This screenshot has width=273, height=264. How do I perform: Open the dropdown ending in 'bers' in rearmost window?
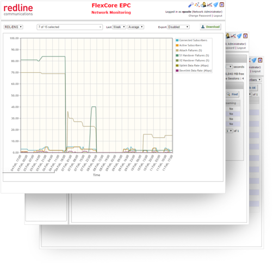click(255, 80)
